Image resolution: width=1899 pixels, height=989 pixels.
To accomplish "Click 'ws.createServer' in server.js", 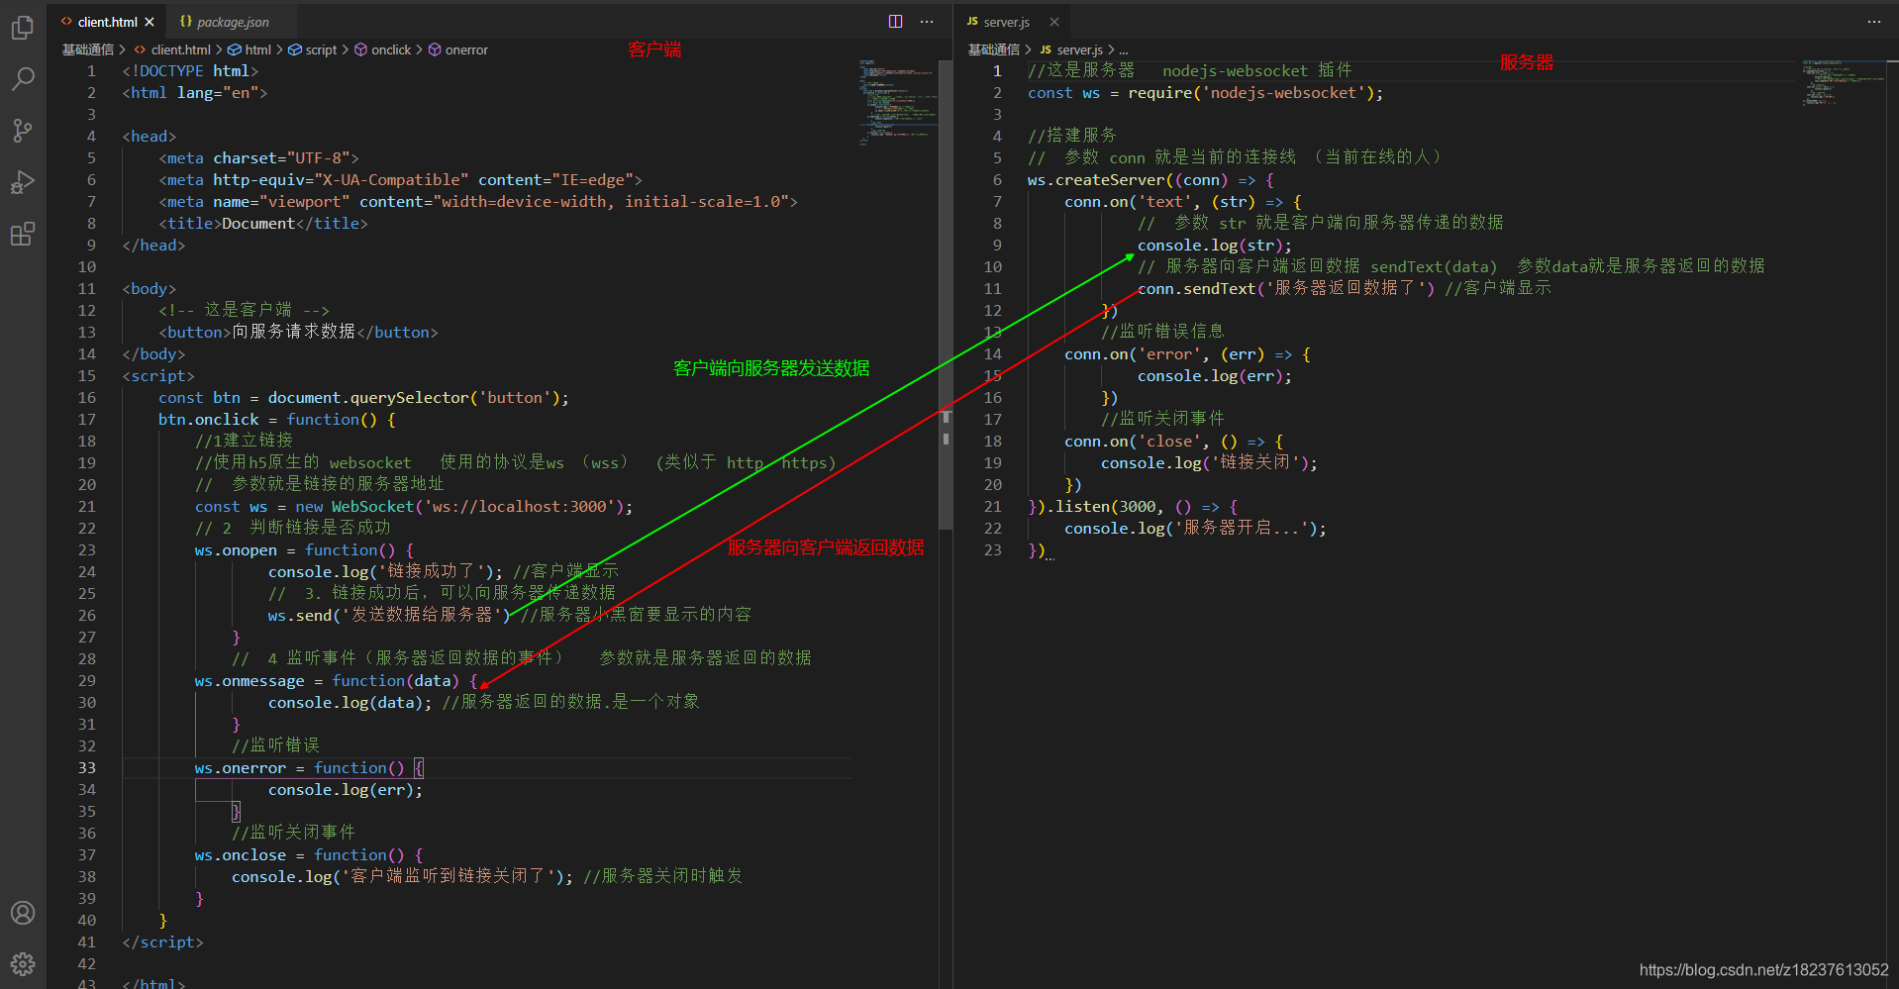I will click(x=1096, y=180).
